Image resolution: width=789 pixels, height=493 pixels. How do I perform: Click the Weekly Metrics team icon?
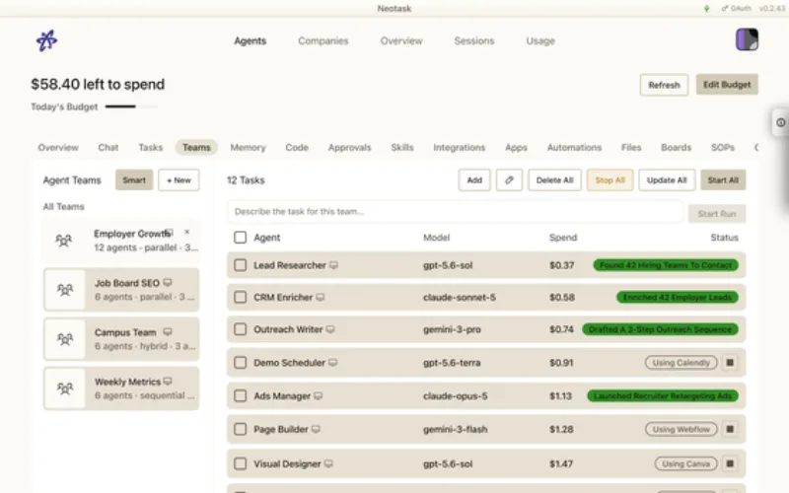[x=65, y=388]
